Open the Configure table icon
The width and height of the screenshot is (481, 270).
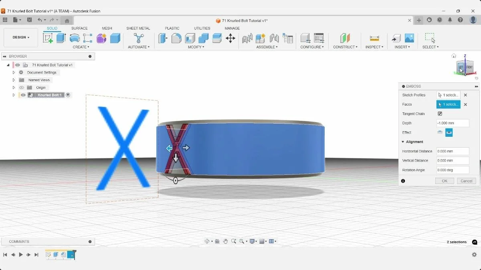[x=319, y=38]
